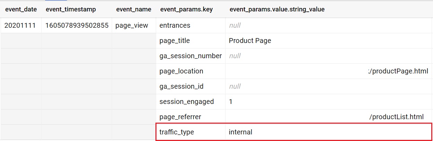The image size is (433, 141).
Task: Select the page_view event name cell
Action: point(132,25)
